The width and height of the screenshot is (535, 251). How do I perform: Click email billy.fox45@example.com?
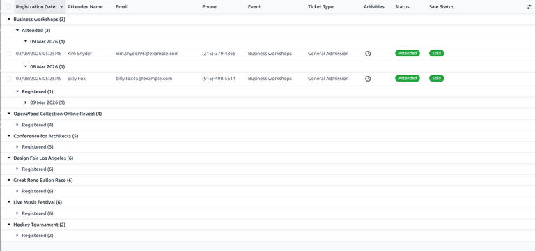click(x=144, y=79)
